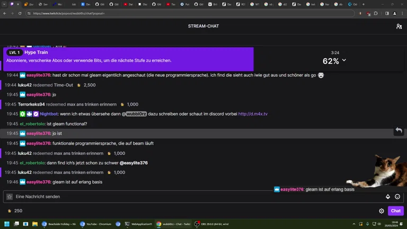Open File Explorer from taskbar
The height and width of the screenshot is (229, 407).
click(35, 224)
